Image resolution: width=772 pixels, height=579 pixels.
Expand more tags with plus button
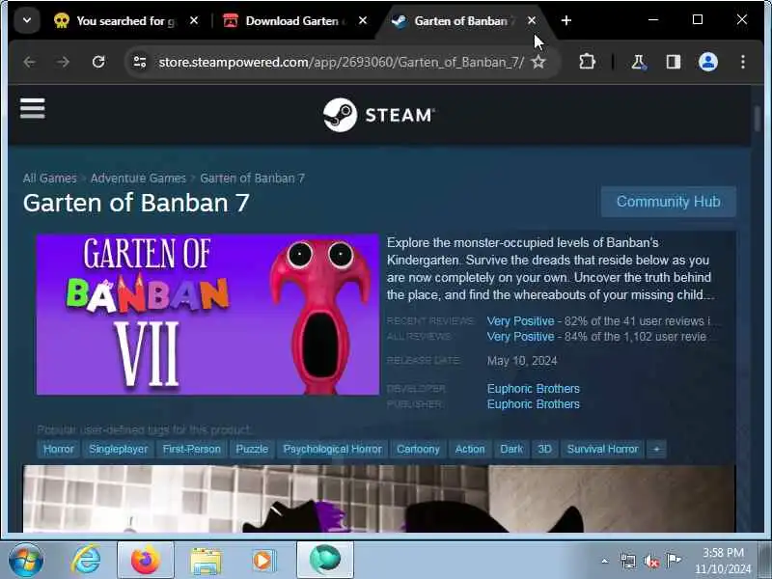[656, 449]
